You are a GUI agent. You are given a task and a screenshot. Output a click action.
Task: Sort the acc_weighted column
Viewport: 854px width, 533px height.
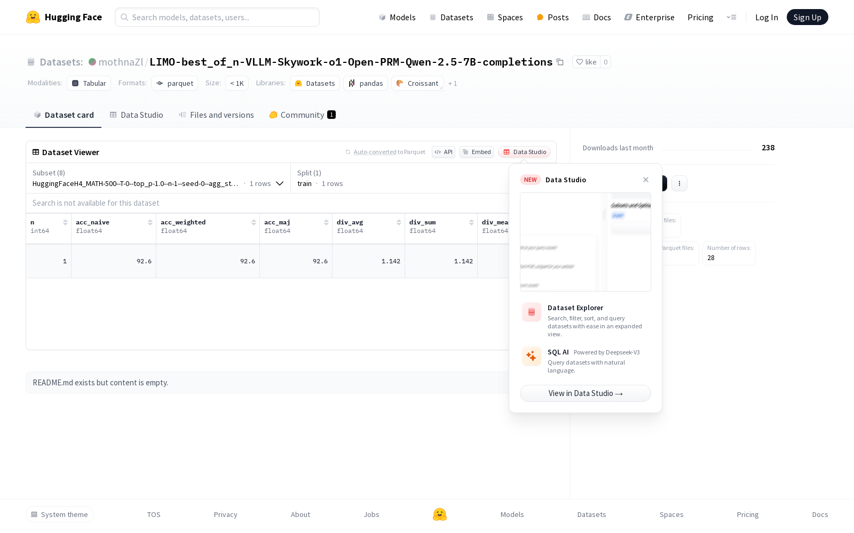pos(254,222)
